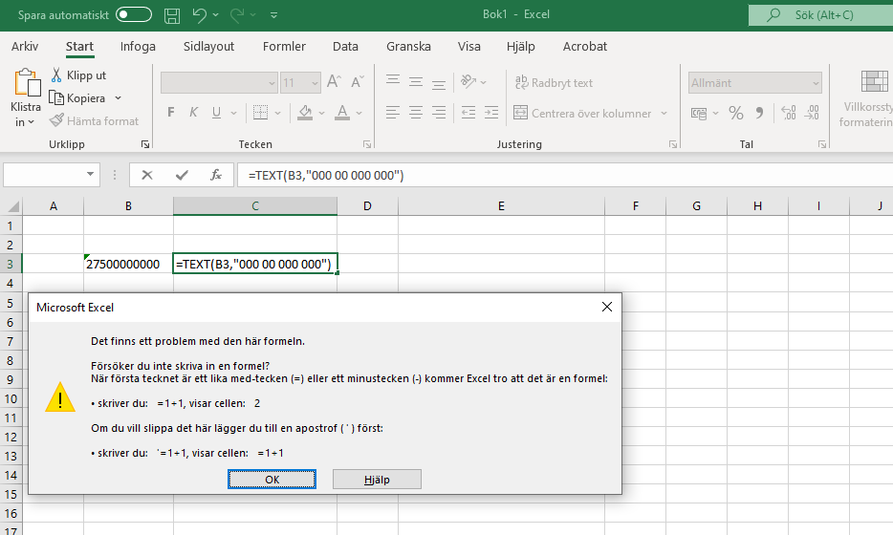Expand the fill color palette arrow

tap(322, 114)
